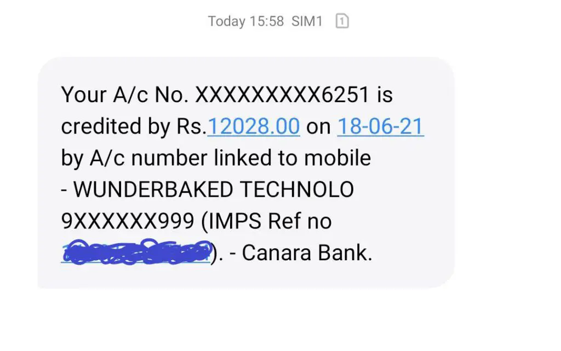Tap the masked mobile number 9XXXXXX999
Image resolution: width=561 pixels, height=351 pixels.
128,221
